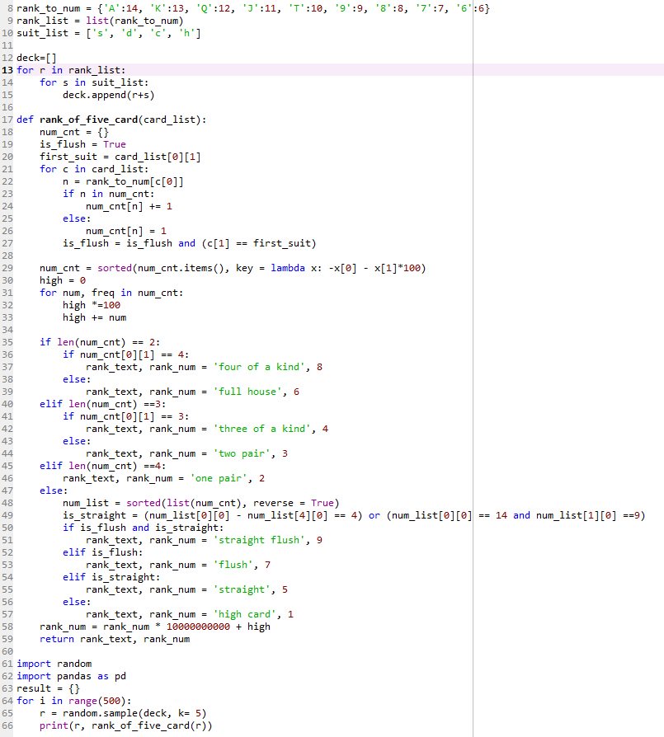Click the is_flush and first_suit comparison line
The width and height of the screenshot is (664, 737).
(190, 243)
